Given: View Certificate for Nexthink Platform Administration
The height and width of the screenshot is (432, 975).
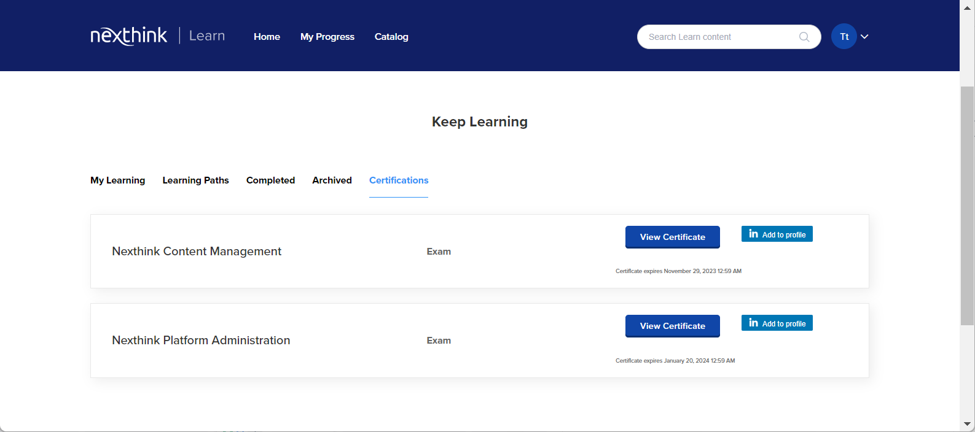Looking at the screenshot, I should (672, 326).
